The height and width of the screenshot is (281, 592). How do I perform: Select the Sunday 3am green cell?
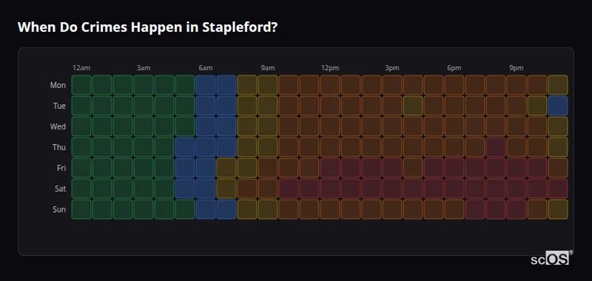tap(144, 209)
